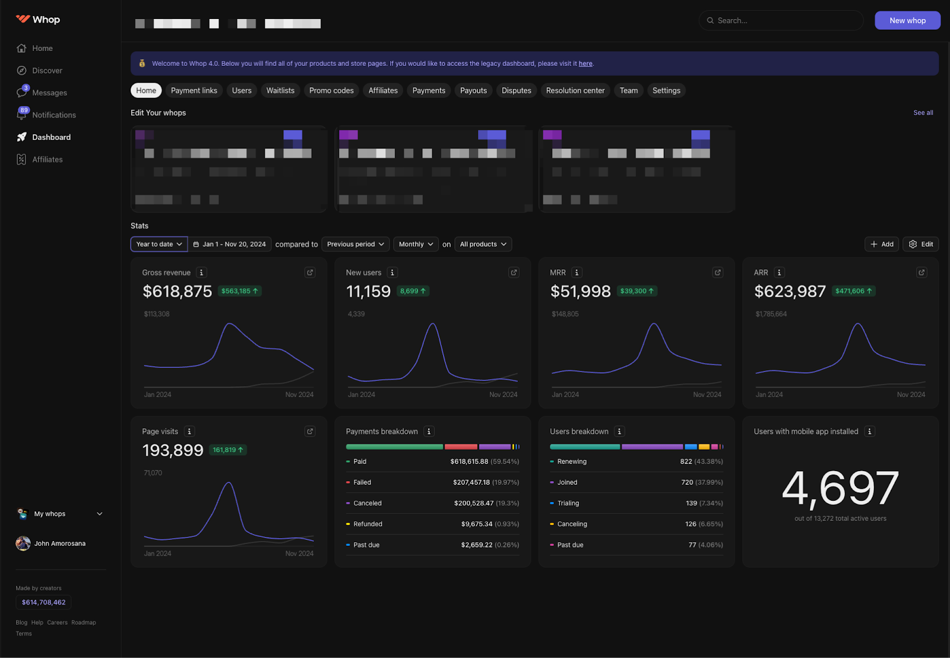This screenshot has height=658, width=950.
Task: Switch to Promo codes tab
Action: point(331,90)
